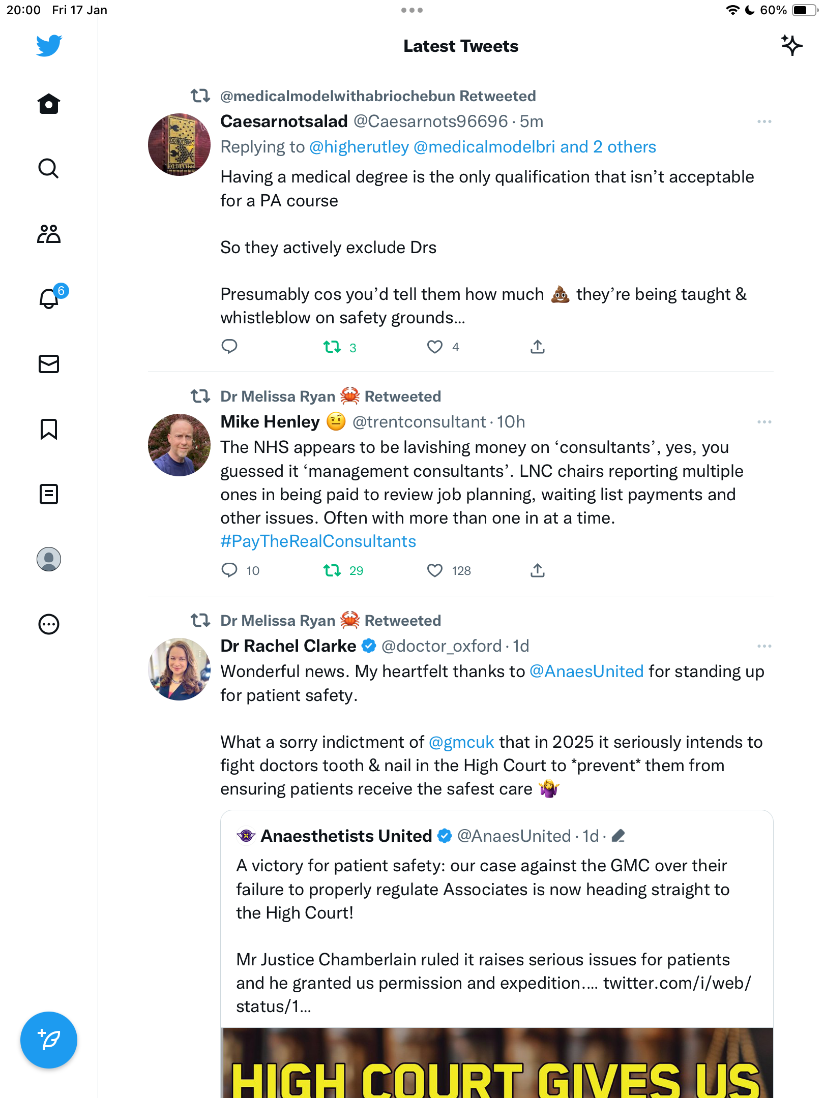This screenshot has height=1098, width=824.
Task: Like the Caesarnotsalad tweet
Action: coord(434,347)
